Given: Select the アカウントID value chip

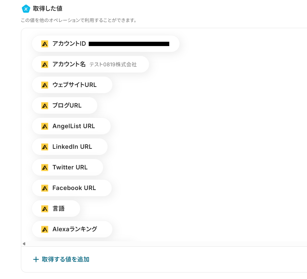Looking at the screenshot, I should [x=106, y=44].
